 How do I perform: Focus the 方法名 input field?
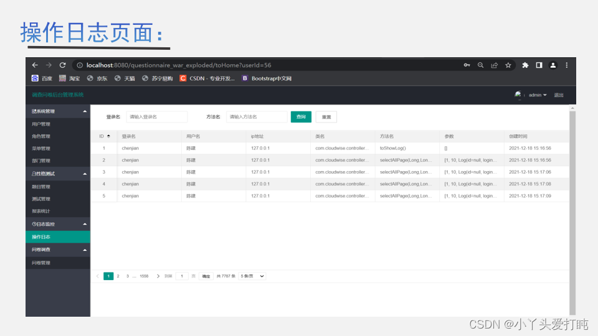click(257, 116)
